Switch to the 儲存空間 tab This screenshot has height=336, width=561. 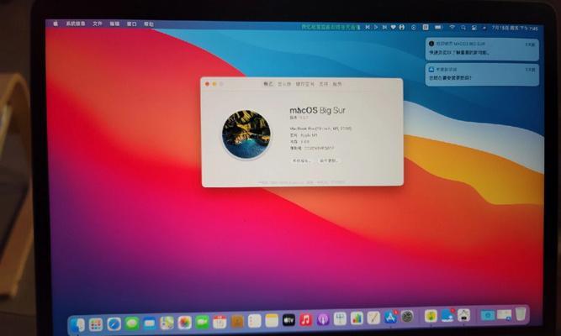click(x=305, y=84)
